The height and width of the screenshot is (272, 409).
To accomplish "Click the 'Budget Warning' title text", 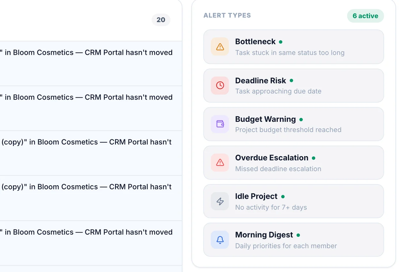I will (x=266, y=119).
